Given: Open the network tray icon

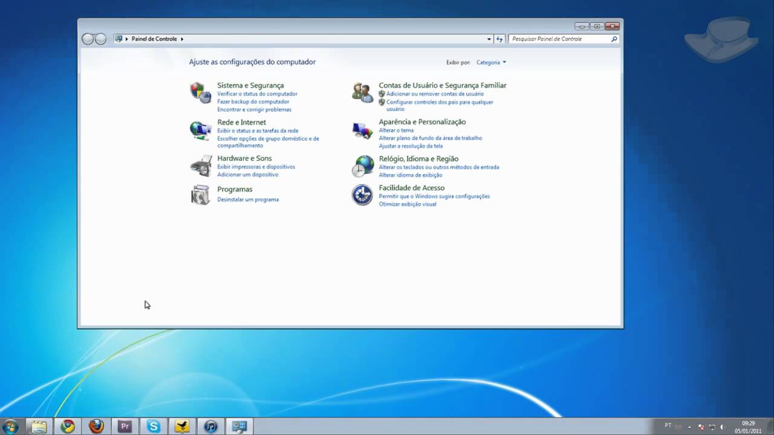Looking at the screenshot, I should (x=711, y=427).
